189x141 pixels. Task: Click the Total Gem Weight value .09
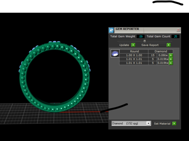click(141, 36)
